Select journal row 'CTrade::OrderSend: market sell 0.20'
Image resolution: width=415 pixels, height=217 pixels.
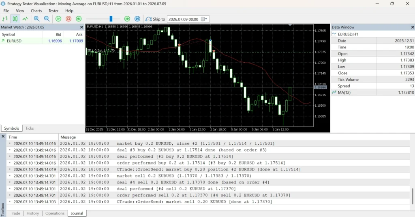[x=208, y=202]
